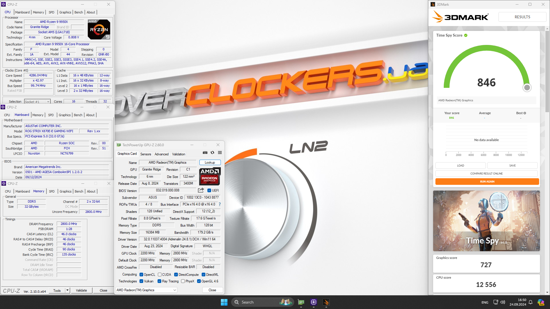Viewport: 550px width, 309px height.
Task: Click the GPU-Z Lookup button
Action: 210,163
